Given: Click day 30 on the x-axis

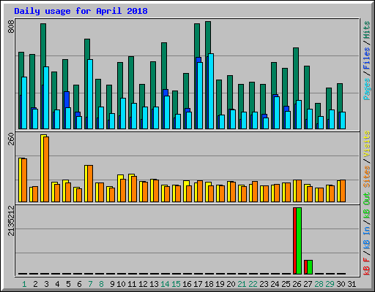Looking at the screenshot, I should click(341, 284).
